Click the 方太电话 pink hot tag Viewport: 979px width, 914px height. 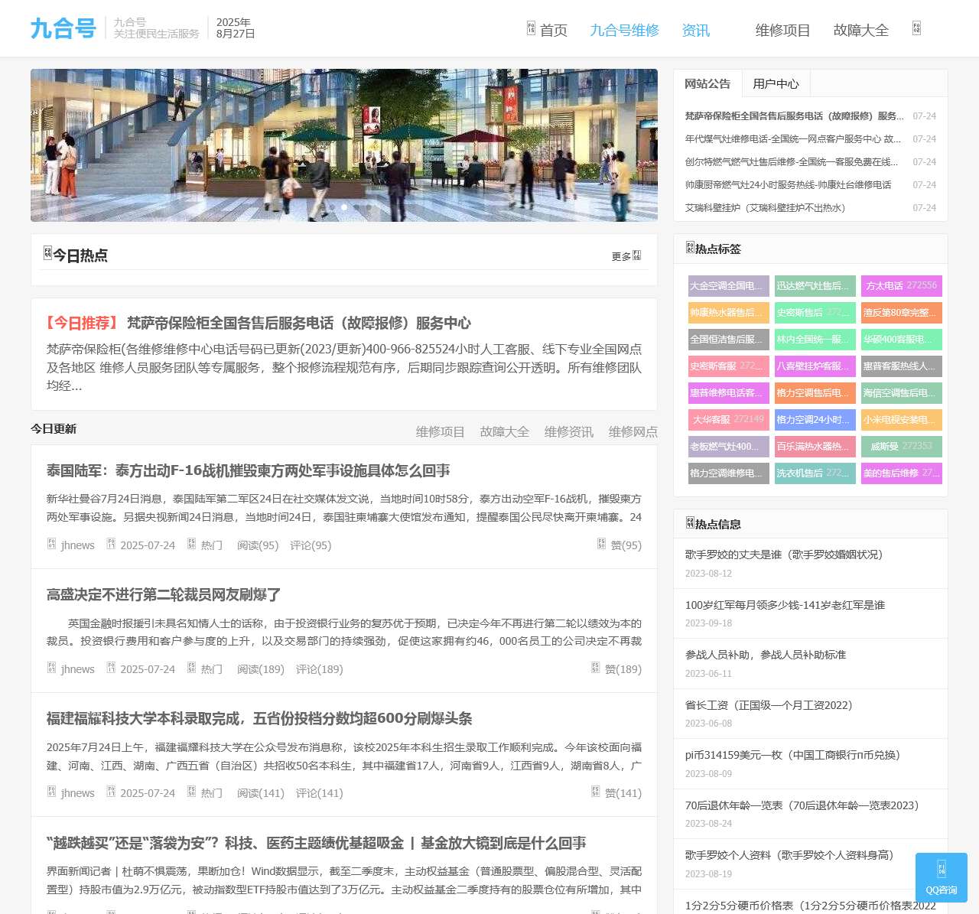(x=901, y=286)
